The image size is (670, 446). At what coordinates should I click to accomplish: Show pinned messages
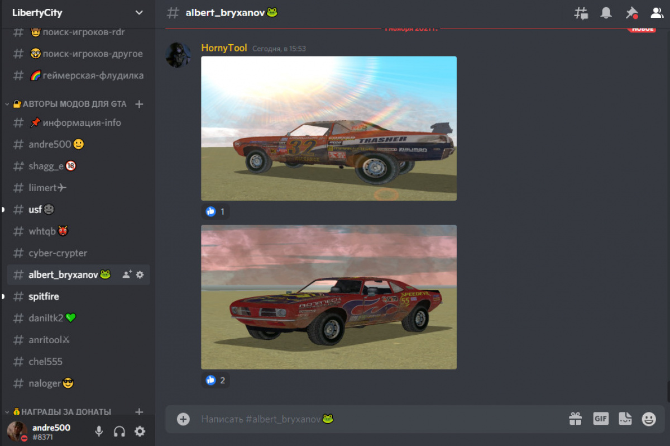pos(631,13)
